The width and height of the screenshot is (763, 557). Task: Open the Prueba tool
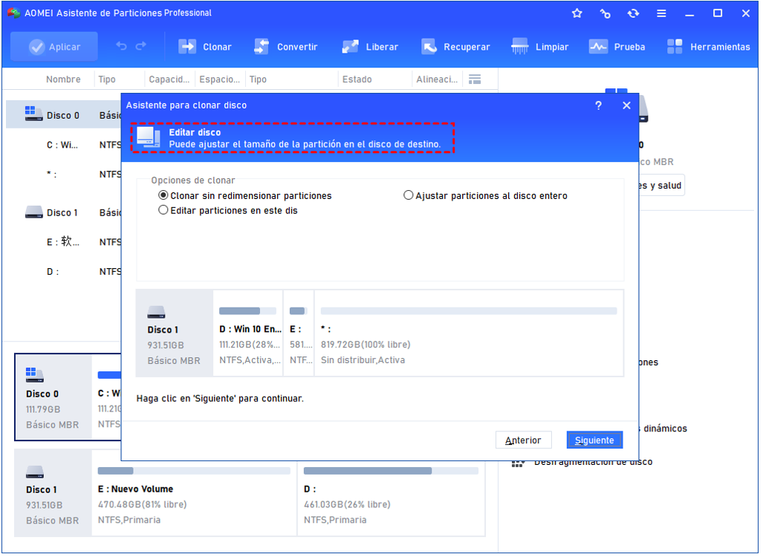coord(598,47)
